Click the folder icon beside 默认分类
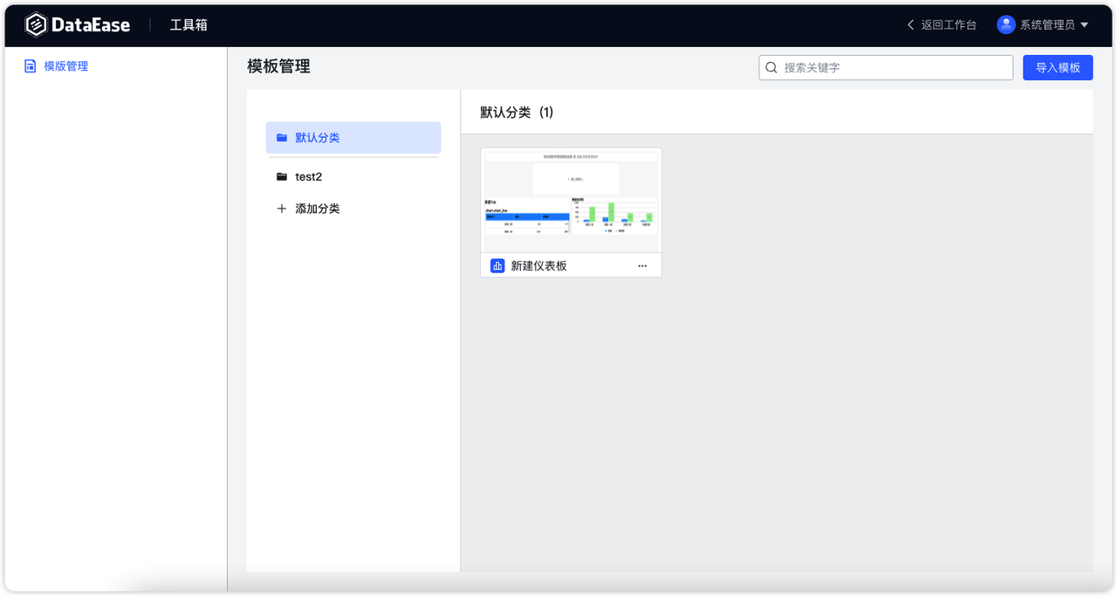 pyautogui.click(x=282, y=138)
